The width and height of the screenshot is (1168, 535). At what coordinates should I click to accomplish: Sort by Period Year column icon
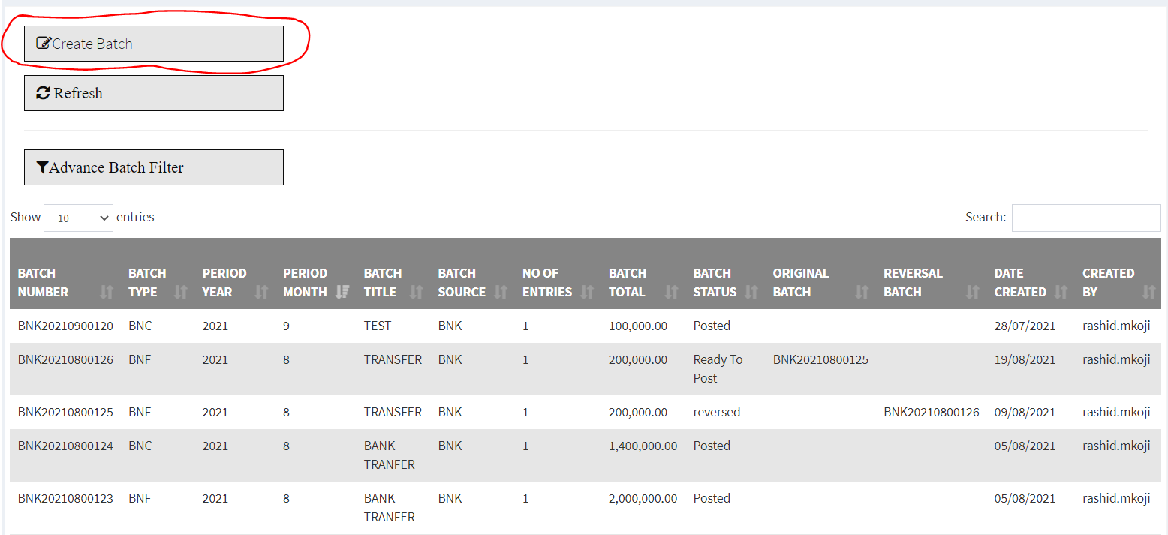261,292
